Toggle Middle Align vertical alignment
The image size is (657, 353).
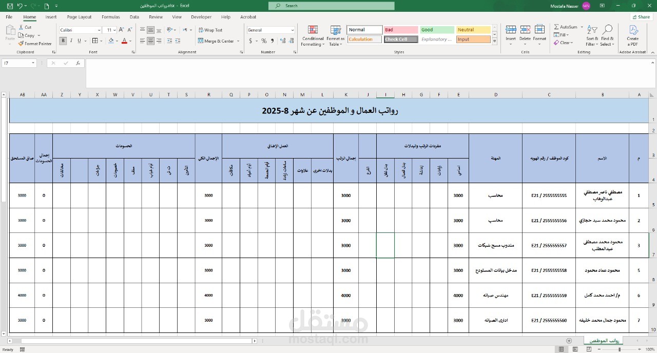click(151, 30)
